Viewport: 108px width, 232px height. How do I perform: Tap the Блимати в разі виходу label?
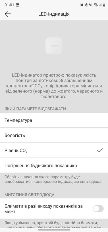pos(43,209)
